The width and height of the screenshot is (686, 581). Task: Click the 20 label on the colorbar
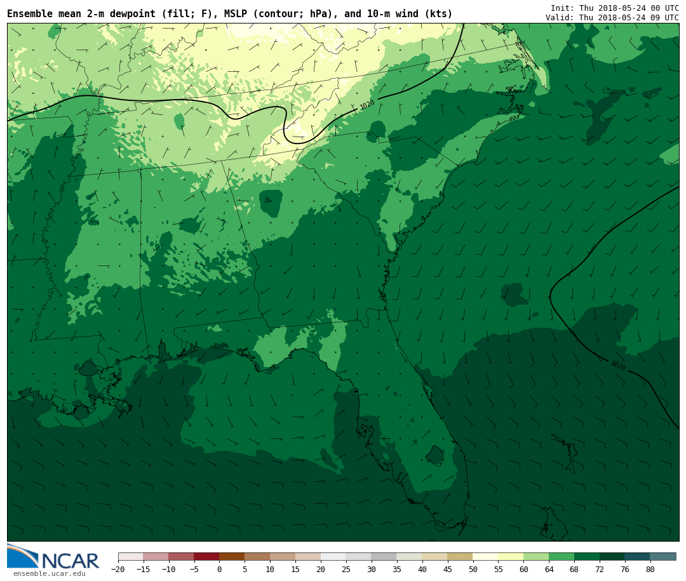(x=321, y=570)
